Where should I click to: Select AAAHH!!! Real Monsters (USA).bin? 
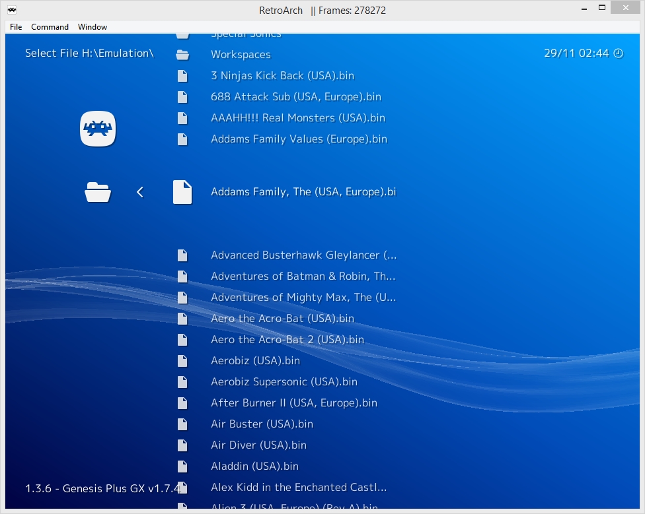tap(298, 118)
